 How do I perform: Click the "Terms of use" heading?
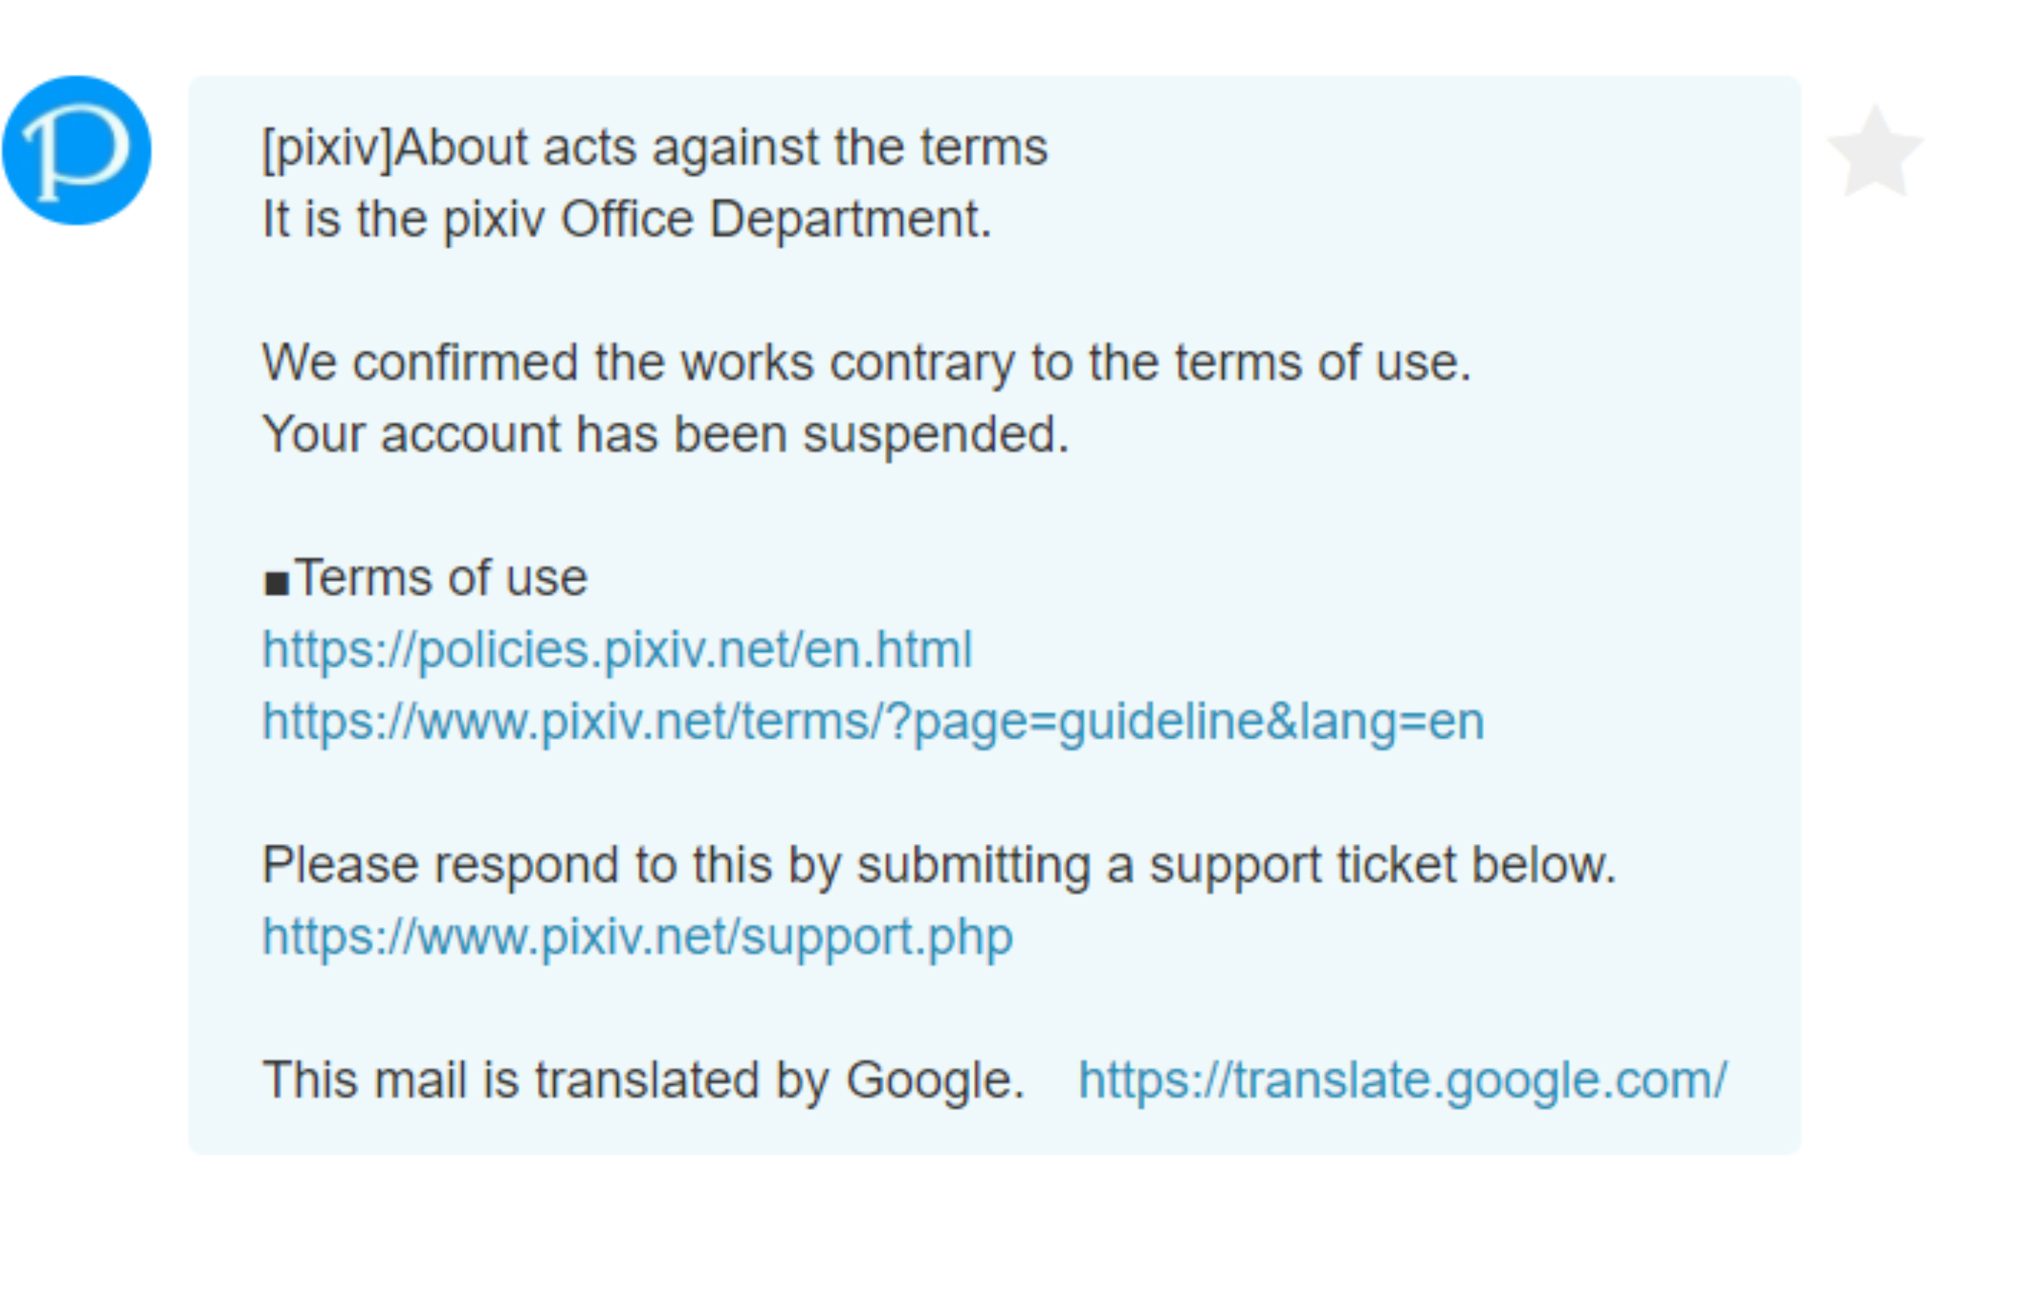[x=441, y=578]
